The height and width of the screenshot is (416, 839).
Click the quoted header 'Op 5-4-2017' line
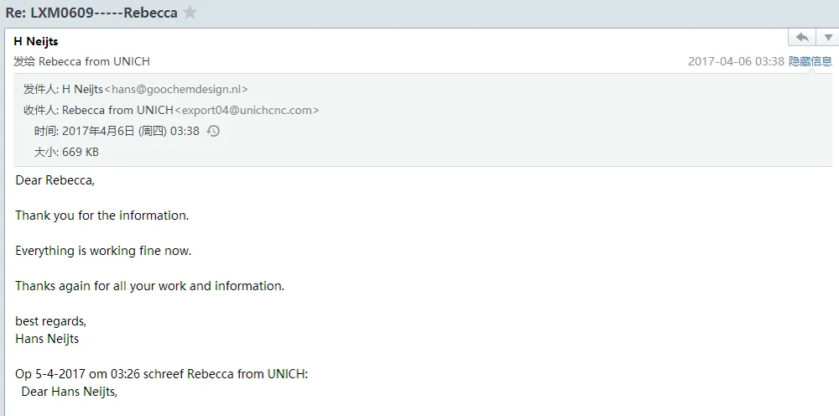pyautogui.click(x=161, y=374)
